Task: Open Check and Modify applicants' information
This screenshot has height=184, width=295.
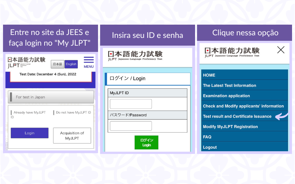Action: click(243, 106)
